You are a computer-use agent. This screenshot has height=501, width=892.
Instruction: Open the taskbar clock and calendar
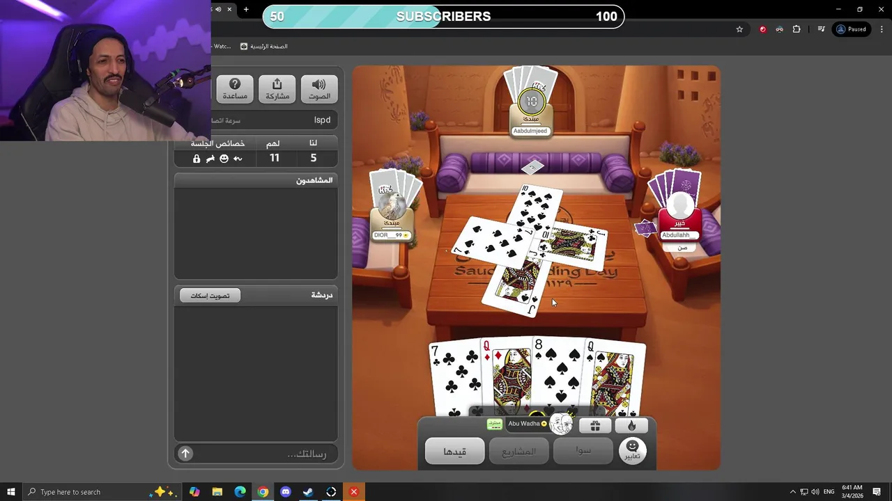coord(852,492)
